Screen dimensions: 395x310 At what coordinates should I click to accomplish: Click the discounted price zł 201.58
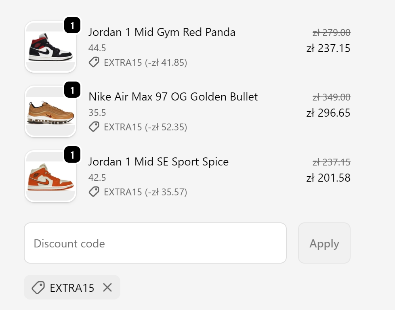click(x=328, y=178)
